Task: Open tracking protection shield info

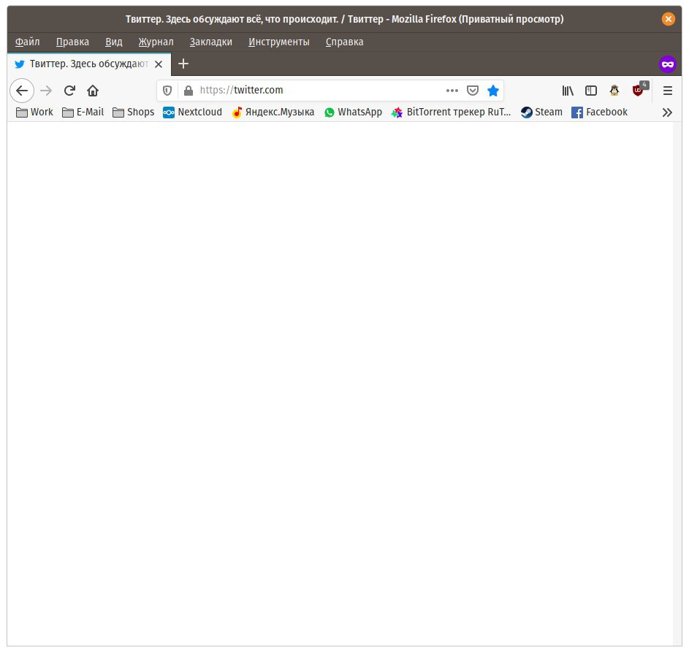Action: (167, 91)
